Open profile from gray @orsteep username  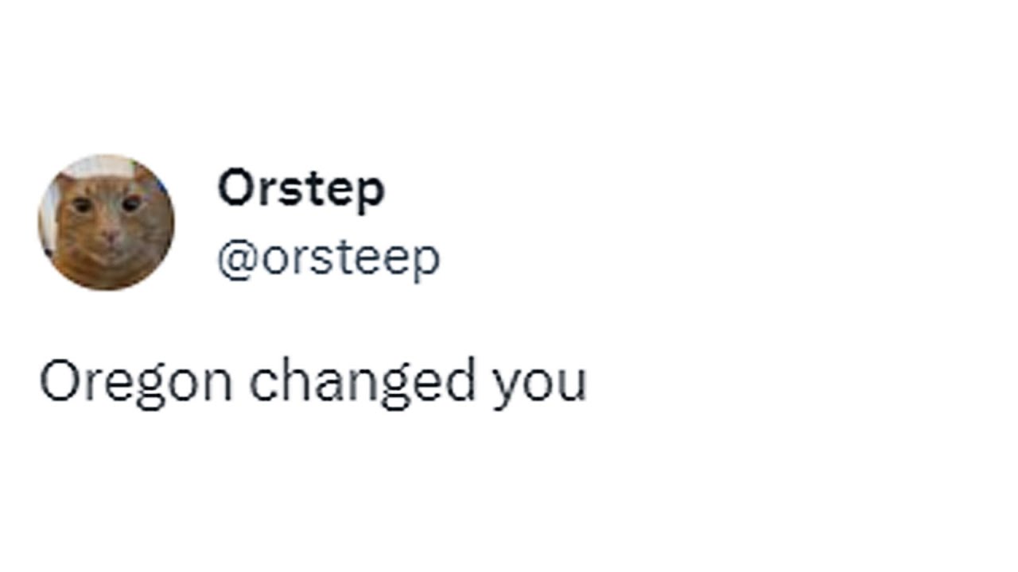328,259
